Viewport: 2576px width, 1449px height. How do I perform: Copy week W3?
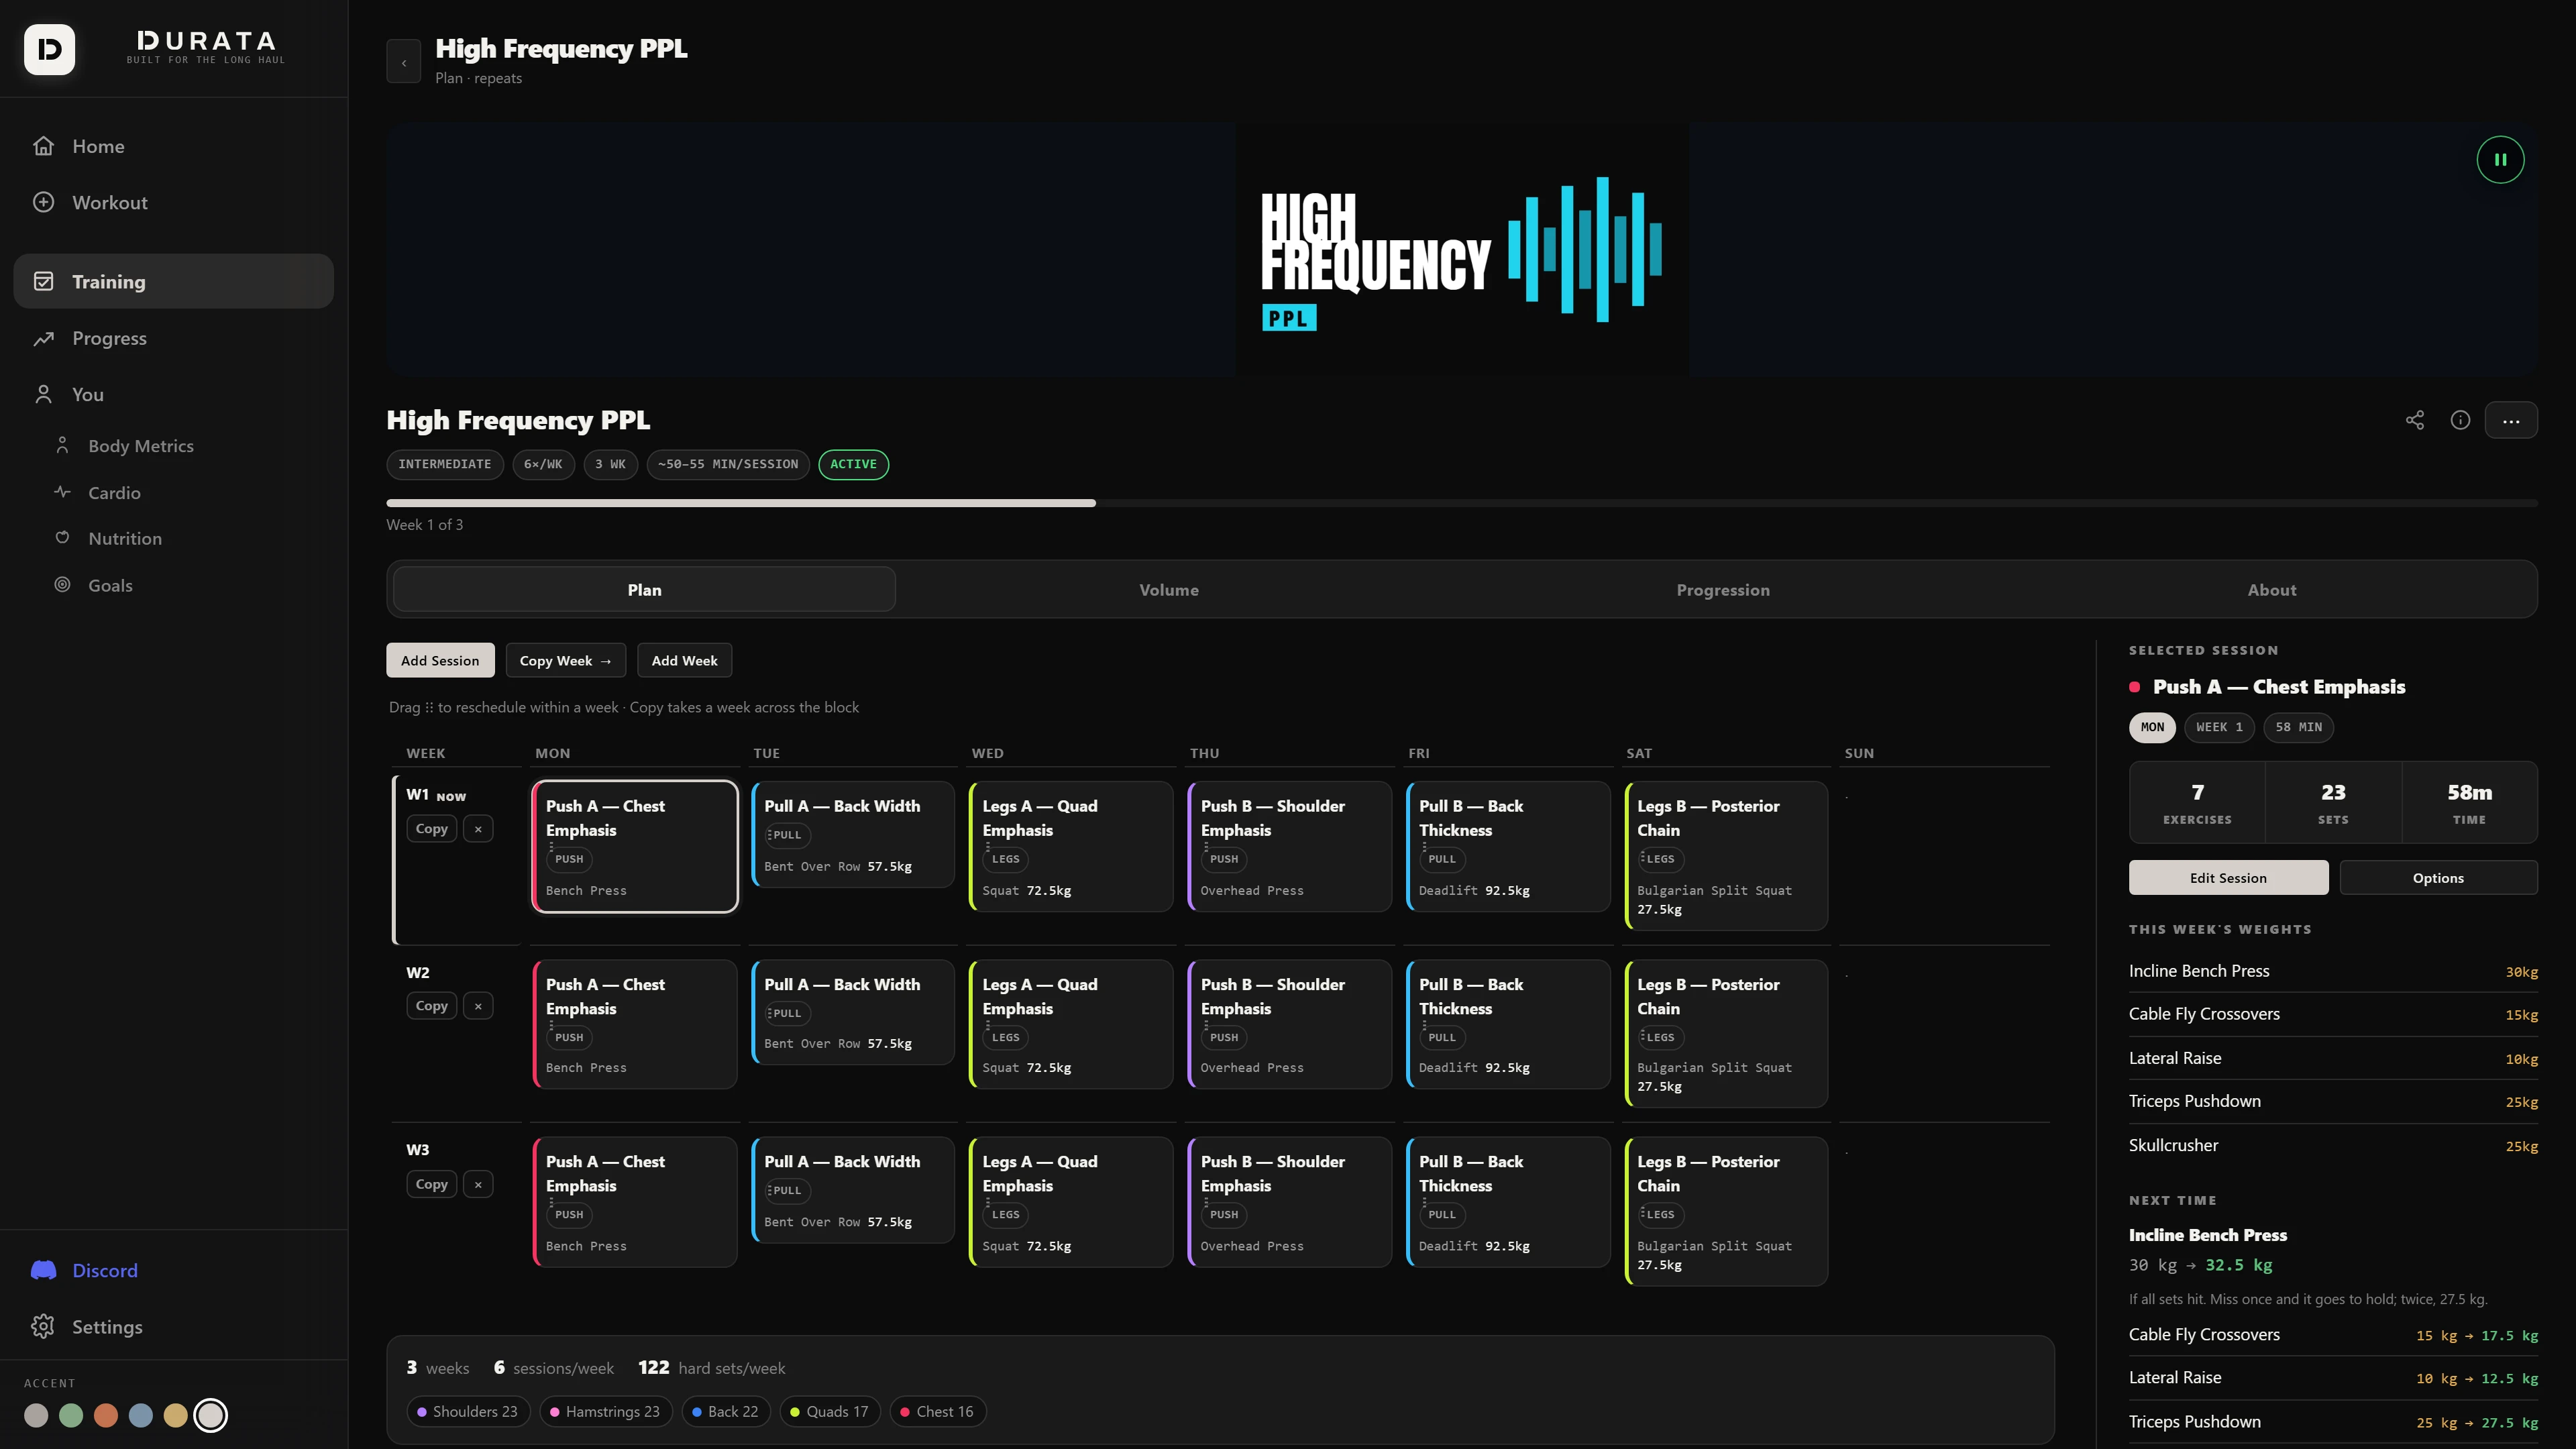[x=431, y=1184]
